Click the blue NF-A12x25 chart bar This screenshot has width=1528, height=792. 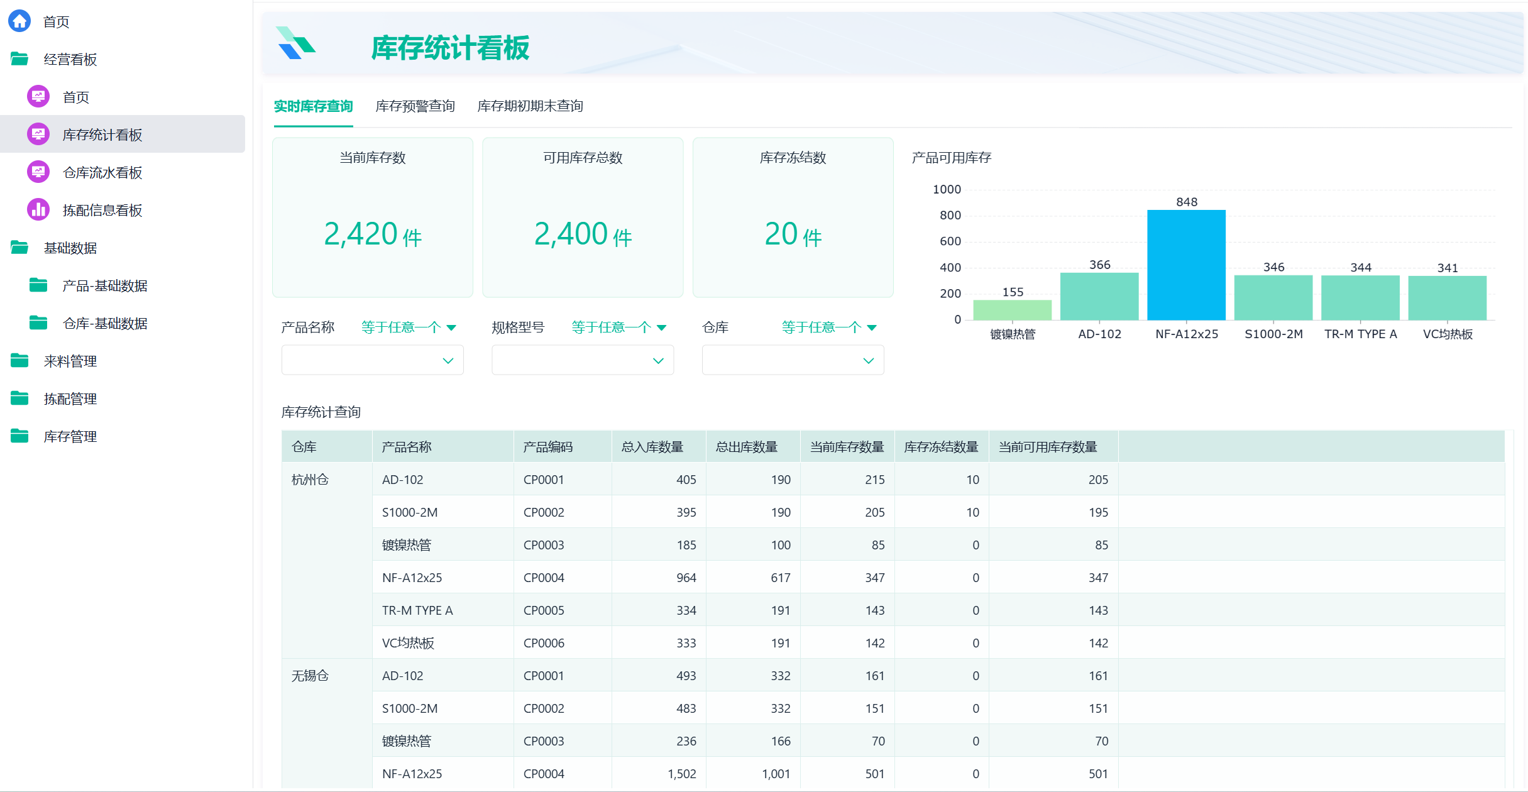click(x=1186, y=265)
